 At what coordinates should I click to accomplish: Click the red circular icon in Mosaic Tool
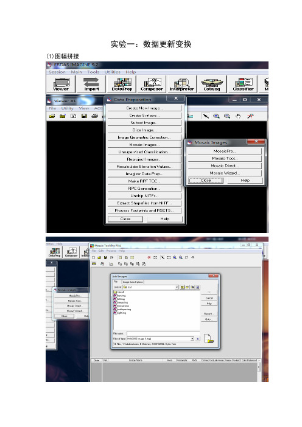(149, 257)
